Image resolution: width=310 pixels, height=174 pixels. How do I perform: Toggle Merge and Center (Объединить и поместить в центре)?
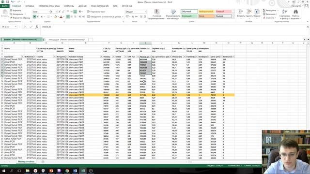click(104, 17)
